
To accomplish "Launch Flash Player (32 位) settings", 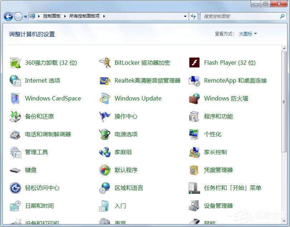I will click(229, 63).
